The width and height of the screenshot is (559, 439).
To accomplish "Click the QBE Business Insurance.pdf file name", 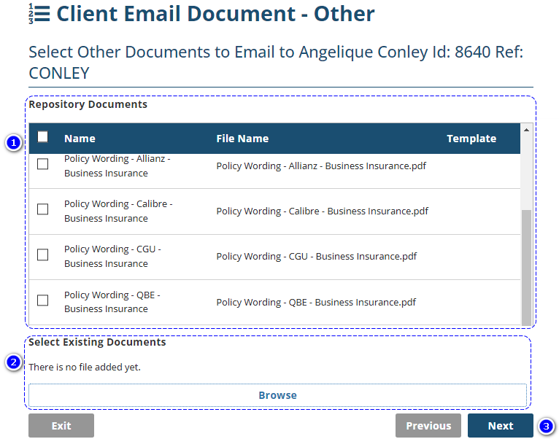I will [316, 302].
